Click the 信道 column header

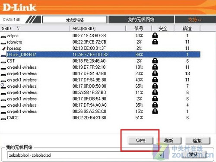click(x=187, y=29)
